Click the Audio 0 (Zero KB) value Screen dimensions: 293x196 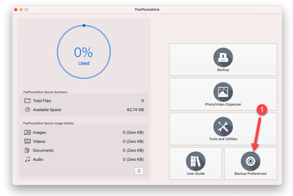click(x=133, y=159)
